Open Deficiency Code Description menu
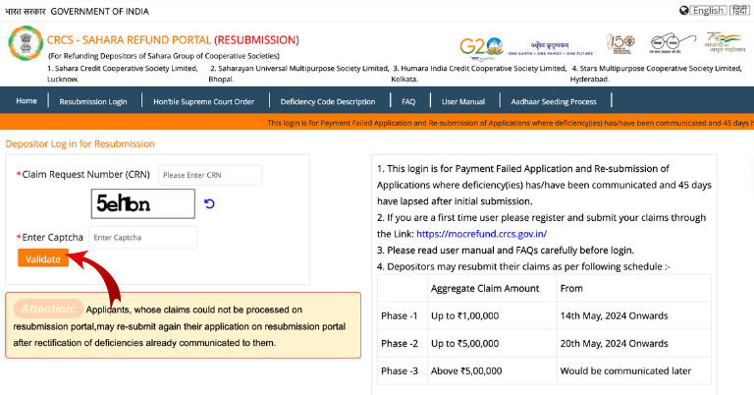 coord(328,101)
